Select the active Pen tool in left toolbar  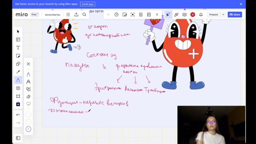[x=18, y=80]
